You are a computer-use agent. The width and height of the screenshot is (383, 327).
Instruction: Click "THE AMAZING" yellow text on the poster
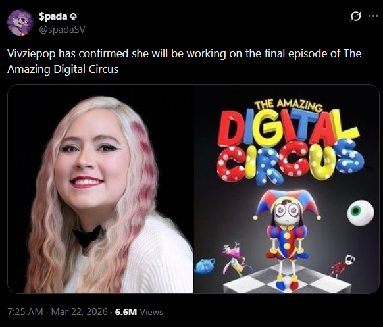point(288,106)
